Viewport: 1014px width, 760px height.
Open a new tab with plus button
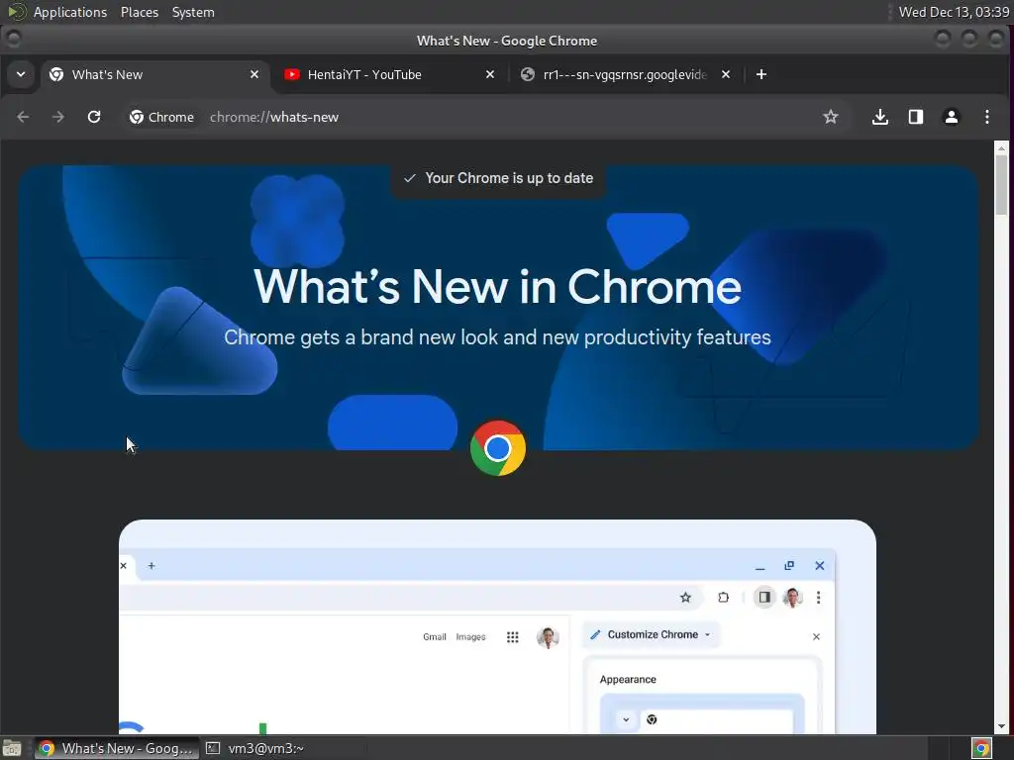761,74
